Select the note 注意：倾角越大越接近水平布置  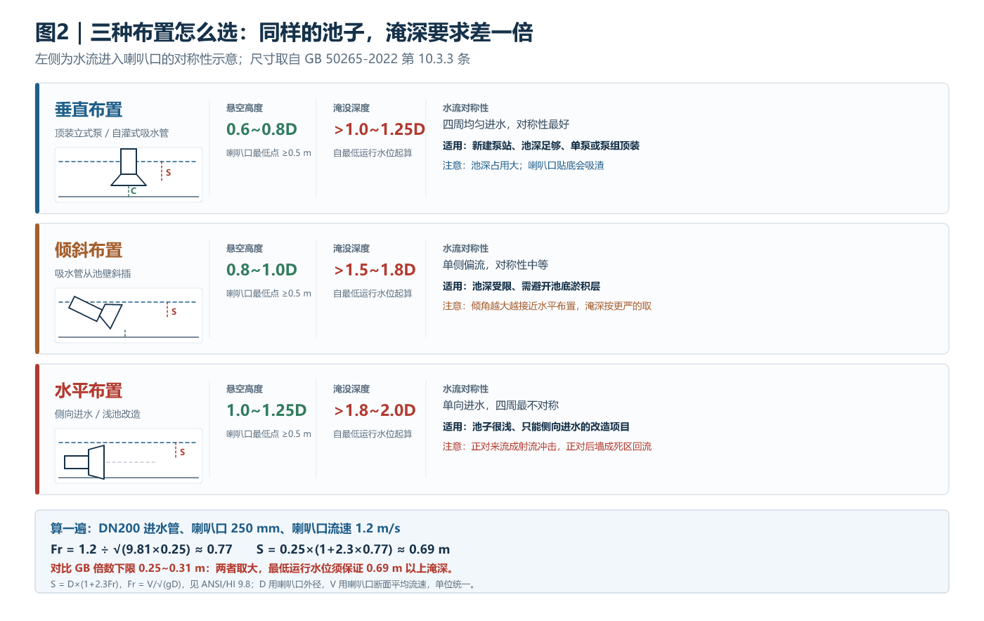coord(547,306)
